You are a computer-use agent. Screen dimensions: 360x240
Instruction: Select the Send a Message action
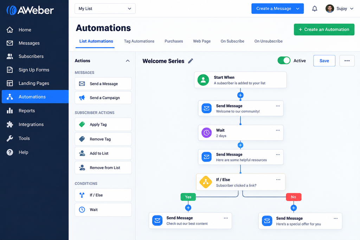[x=103, y=84]
